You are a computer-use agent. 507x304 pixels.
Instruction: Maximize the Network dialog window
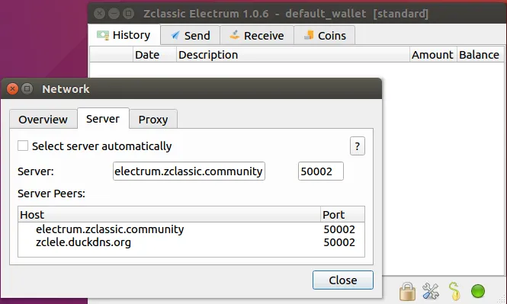(27, 88)
